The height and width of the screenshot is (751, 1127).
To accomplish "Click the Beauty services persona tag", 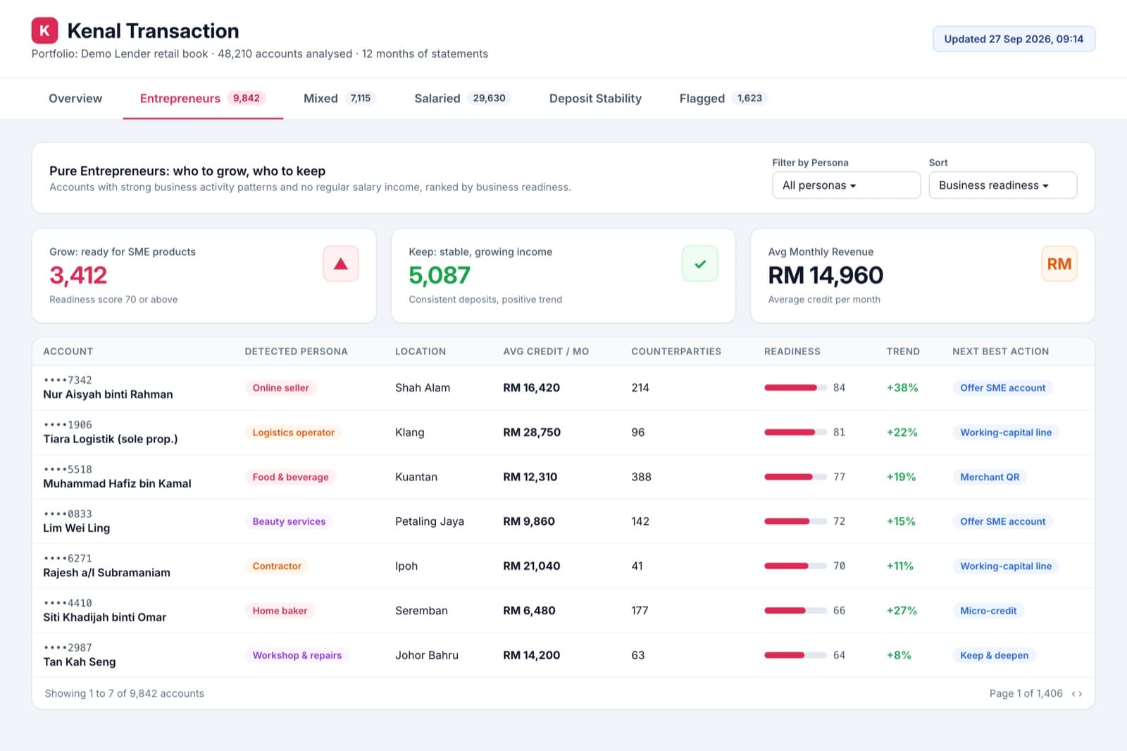I will (289, 522).
